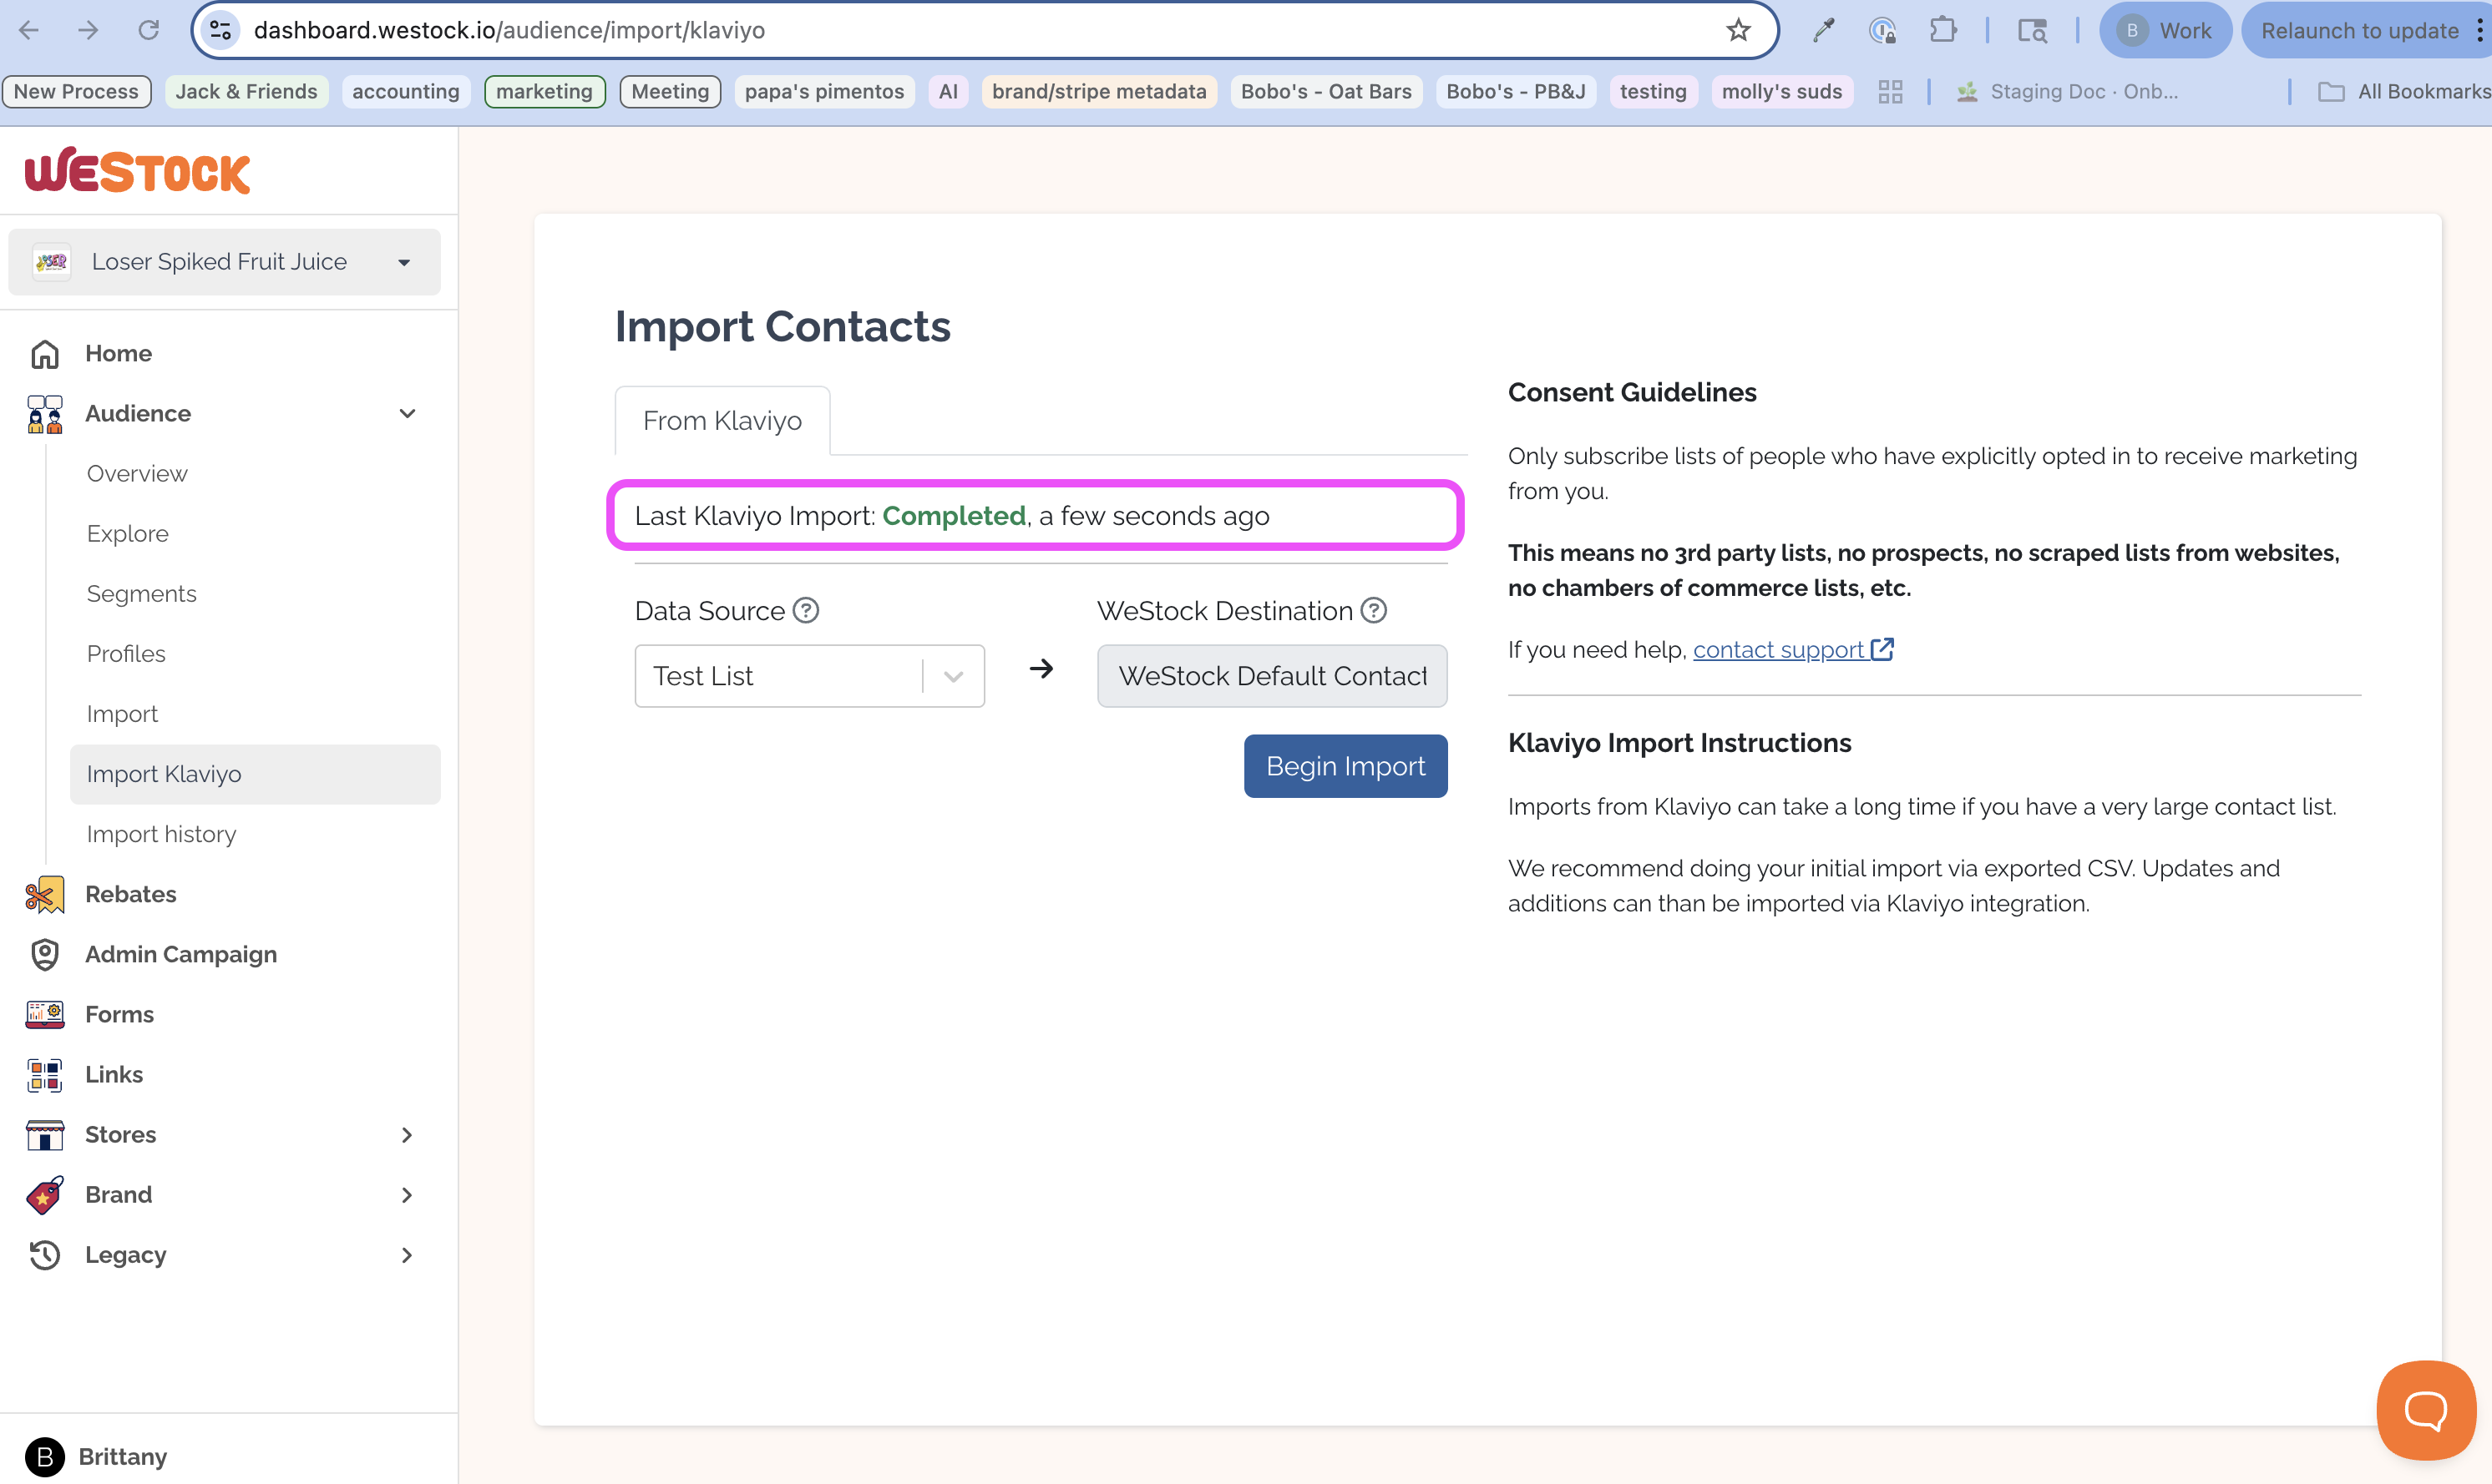Viewport: 2492px width, 1484px height.
Task: Open Audience Overview page
Action: 137,474
